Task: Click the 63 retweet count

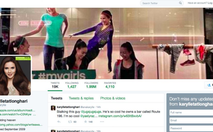Action: click(75, 122)
